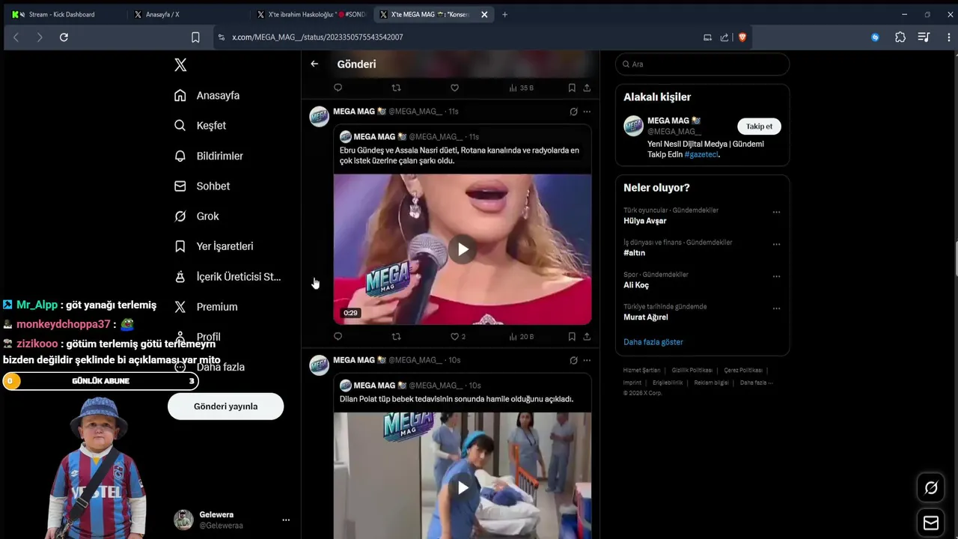Open the browser share icon in address bar
This screenshot has height=539, width=958.
click(724, 37)
